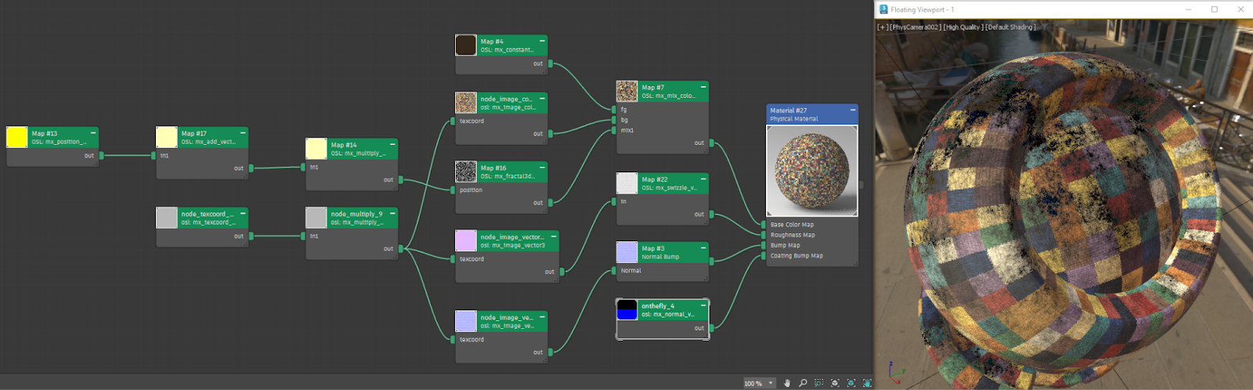Click the fabric thumbnail on node_image_co node

click(466, 103)
